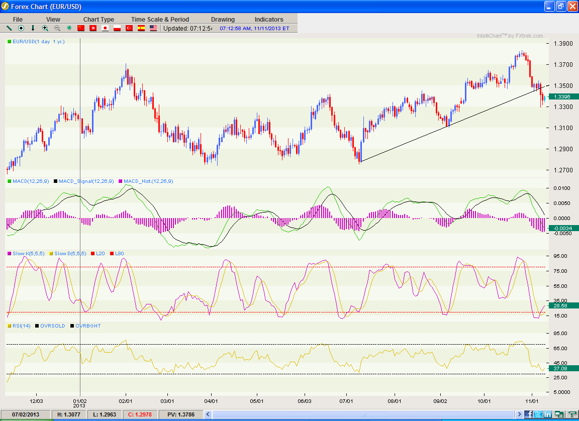Click the blue timestamp 07:12:58 AM, 11/11/2013 ET
The width and height of the screenshot is (579, 421).
[254, 28]
